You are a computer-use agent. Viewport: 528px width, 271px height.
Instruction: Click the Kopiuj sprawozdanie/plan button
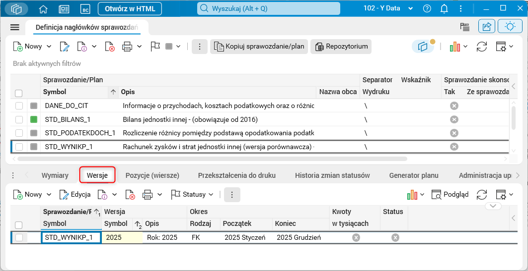259,47
